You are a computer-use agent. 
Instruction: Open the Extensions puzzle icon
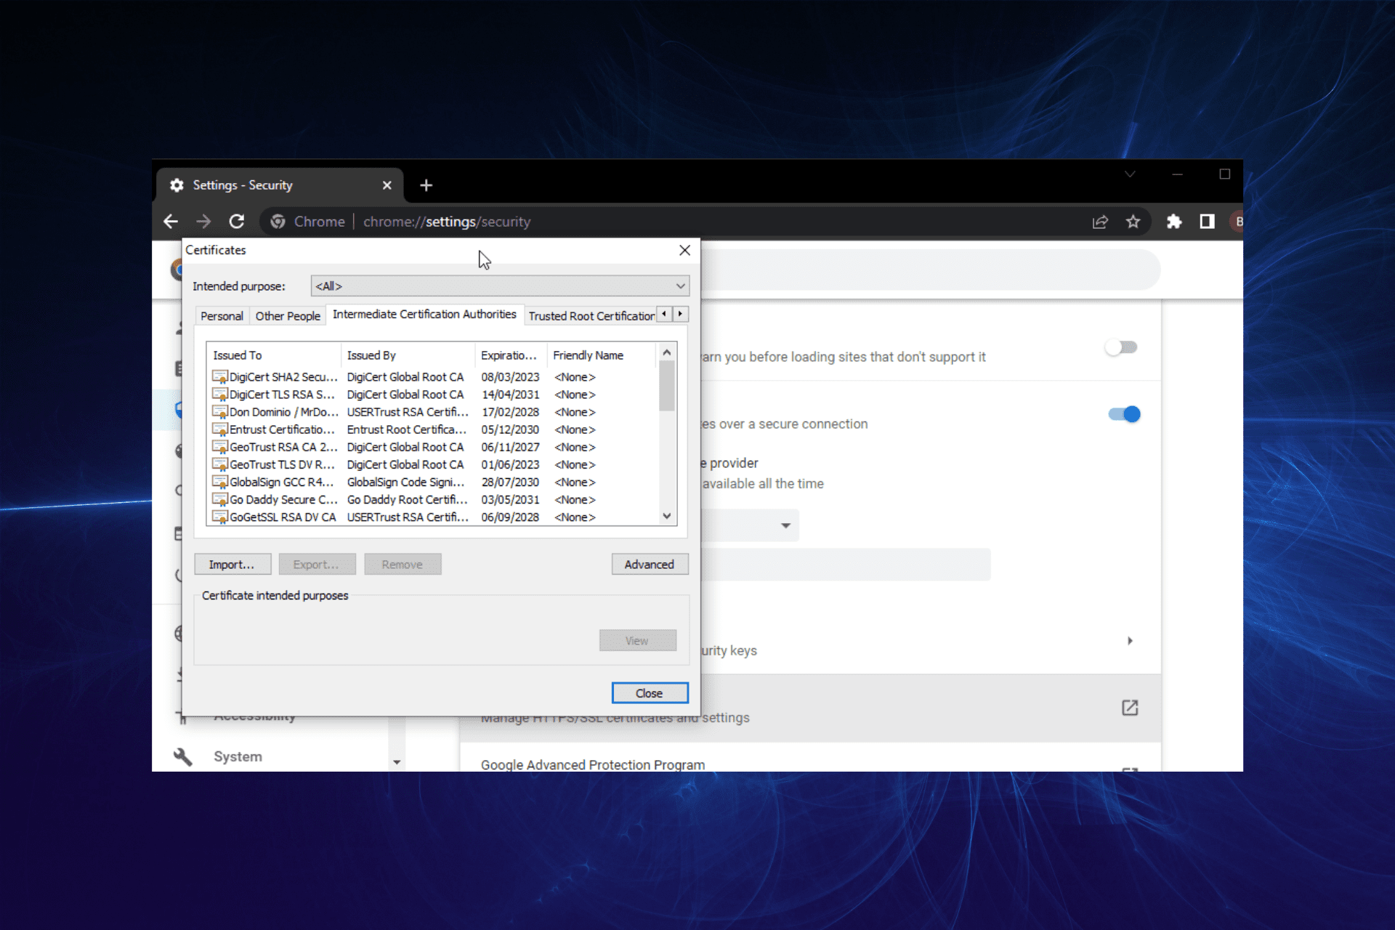point(1173,222)
